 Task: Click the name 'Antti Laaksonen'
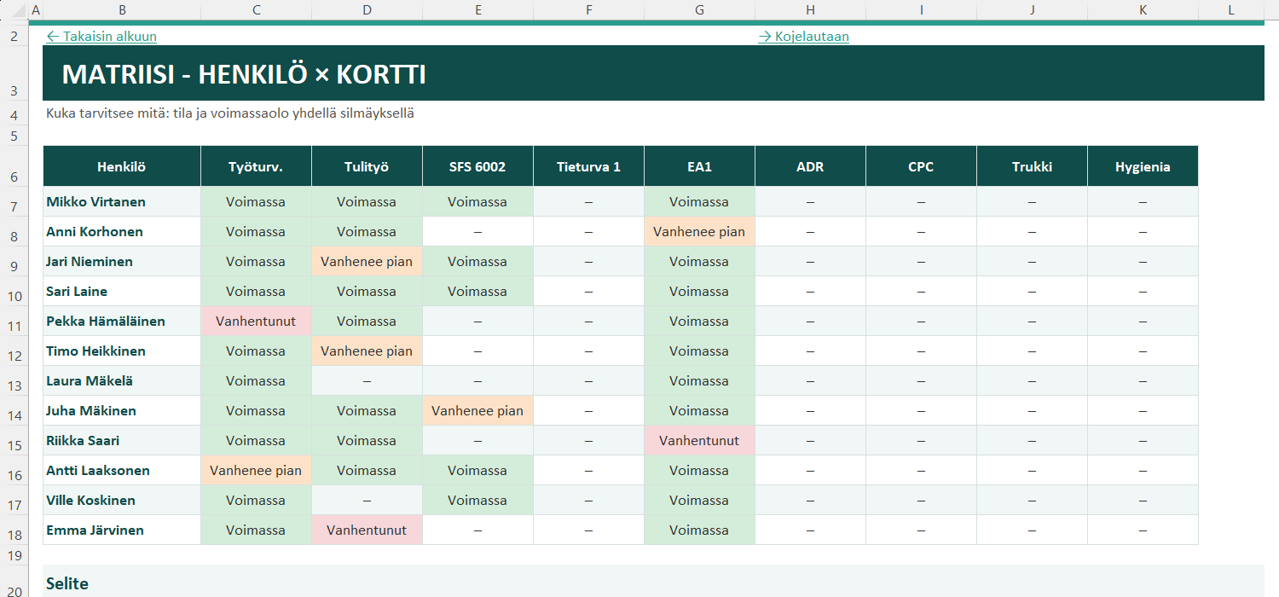coord(98,471)
